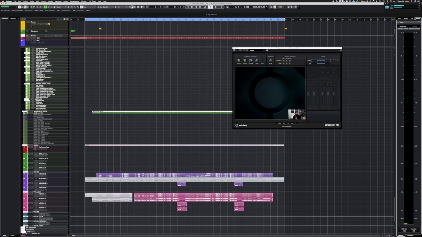422x237 pixels.
Task: Adjust the TALKB knob in Talkback Control
Action: pos(239,60)
